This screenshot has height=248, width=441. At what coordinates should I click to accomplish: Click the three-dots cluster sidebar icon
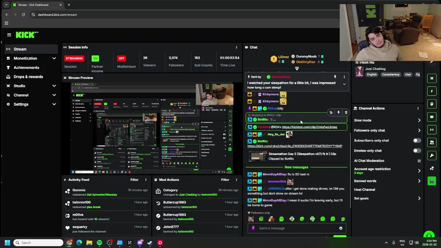[432, 168]
